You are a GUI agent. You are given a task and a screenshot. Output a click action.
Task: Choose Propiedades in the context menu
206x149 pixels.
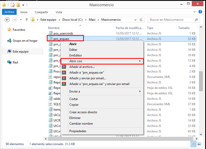(78, 131)
